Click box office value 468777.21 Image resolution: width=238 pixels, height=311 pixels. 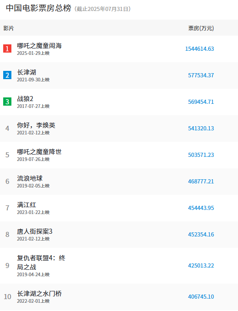tap(201, 182)
